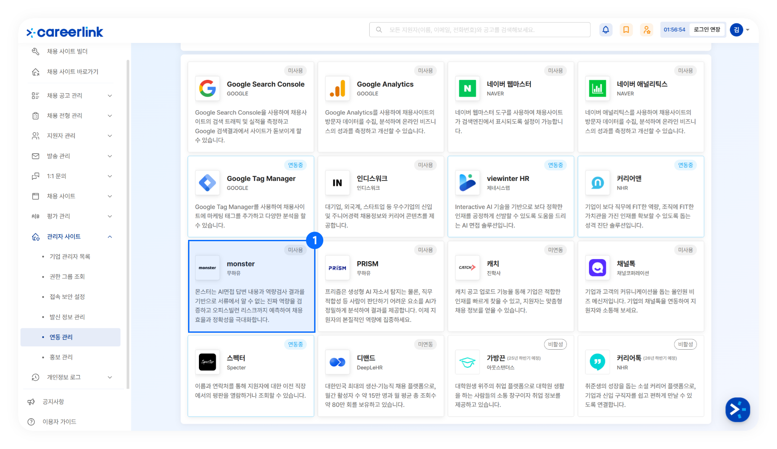
Task: Click the search field for applicants
Action: (480, 29)
